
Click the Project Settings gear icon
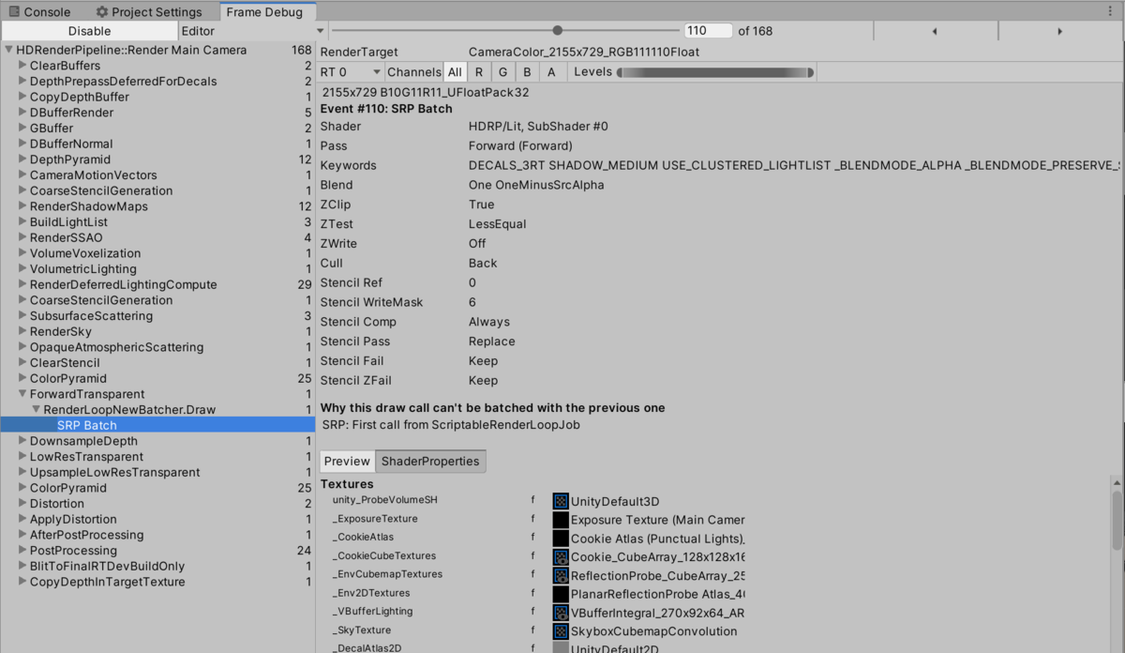(102, 12)
